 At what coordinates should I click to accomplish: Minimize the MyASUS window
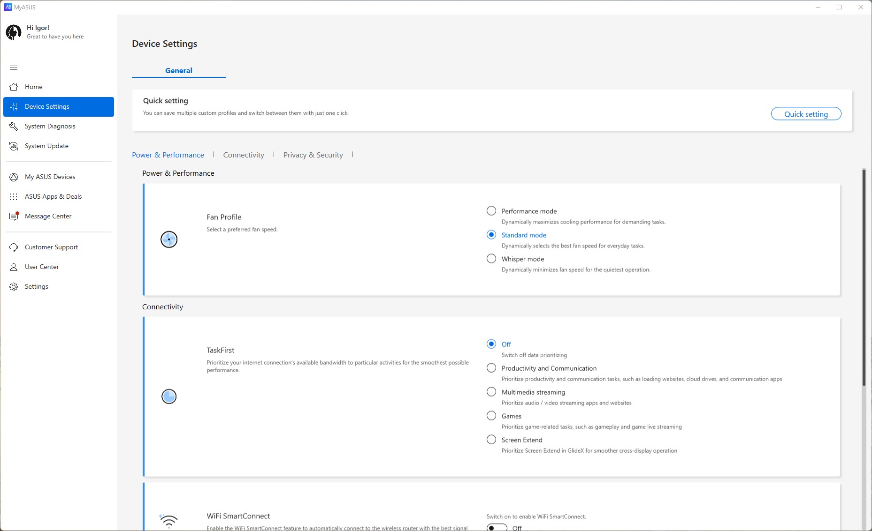click(x=818, y=7)
